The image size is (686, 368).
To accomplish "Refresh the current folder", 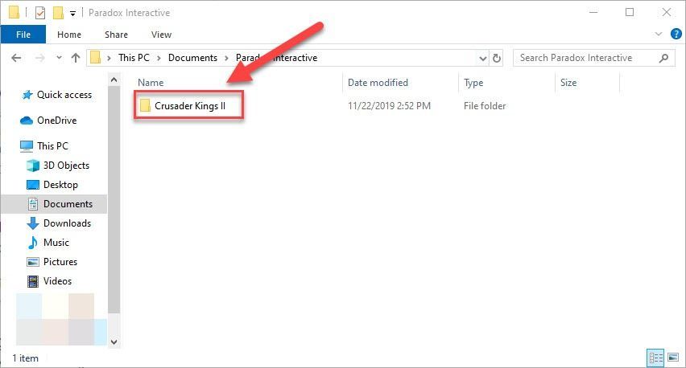I will pyautogui.click(x=497, y=58).
